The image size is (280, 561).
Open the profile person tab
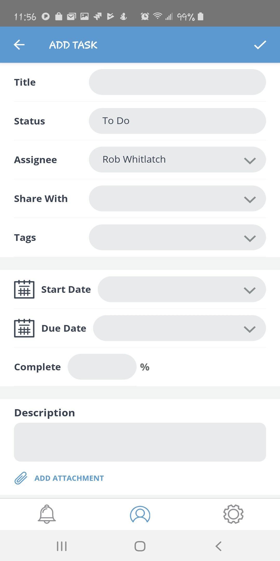pos(140,514)
